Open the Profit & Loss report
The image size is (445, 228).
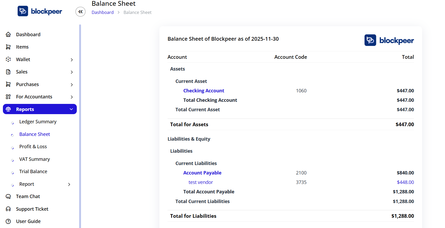(33, 147)
